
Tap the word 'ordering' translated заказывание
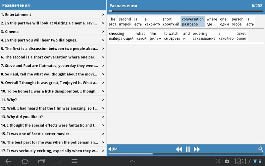click(x=204, y=36)
